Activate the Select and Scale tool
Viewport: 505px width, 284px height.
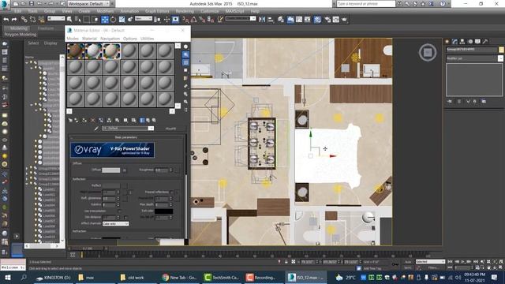click(122, 20)
